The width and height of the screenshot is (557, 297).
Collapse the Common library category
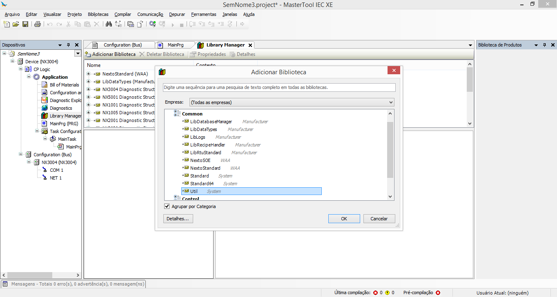pyautogui.click(x=177, y=114)
